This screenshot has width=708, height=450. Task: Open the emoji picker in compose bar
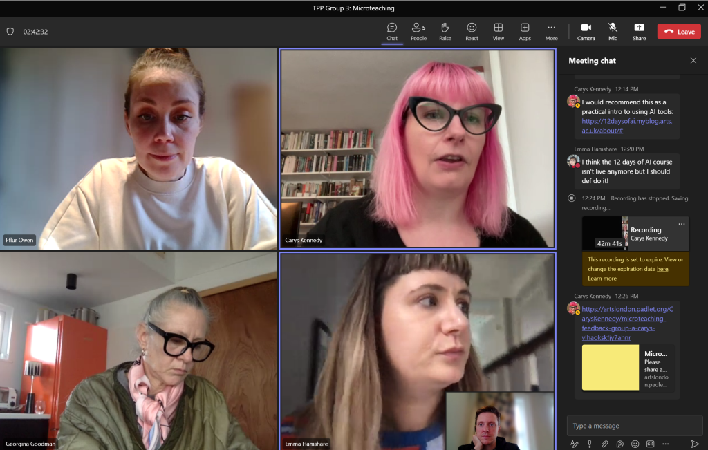tap(635, 444)
